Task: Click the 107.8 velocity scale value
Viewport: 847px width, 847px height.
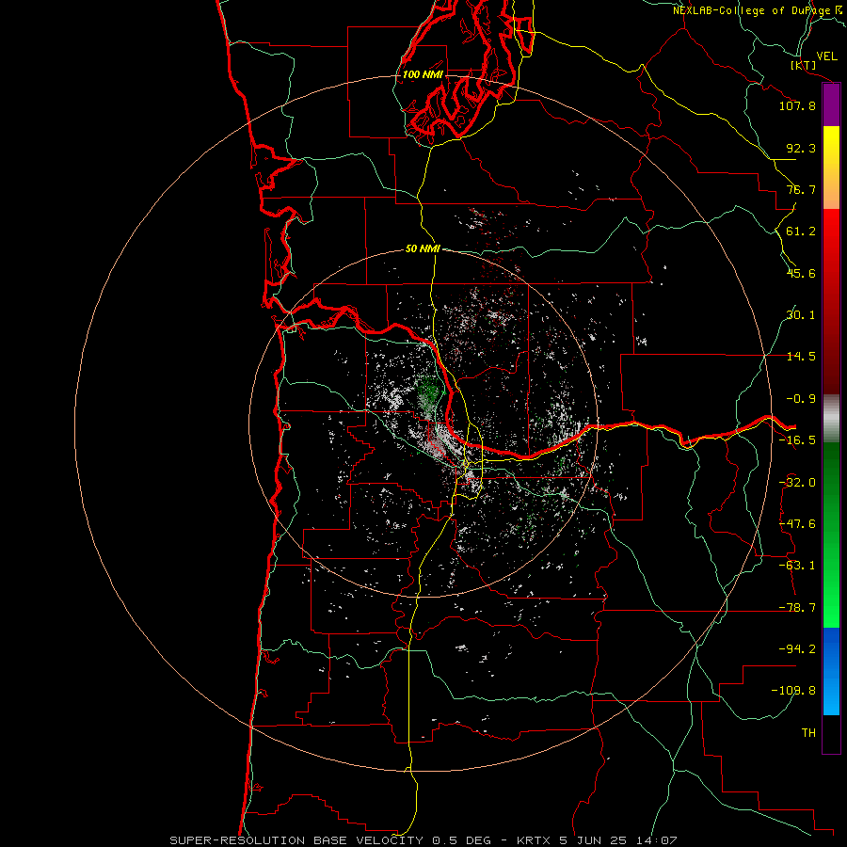Action: coord(797,105)
